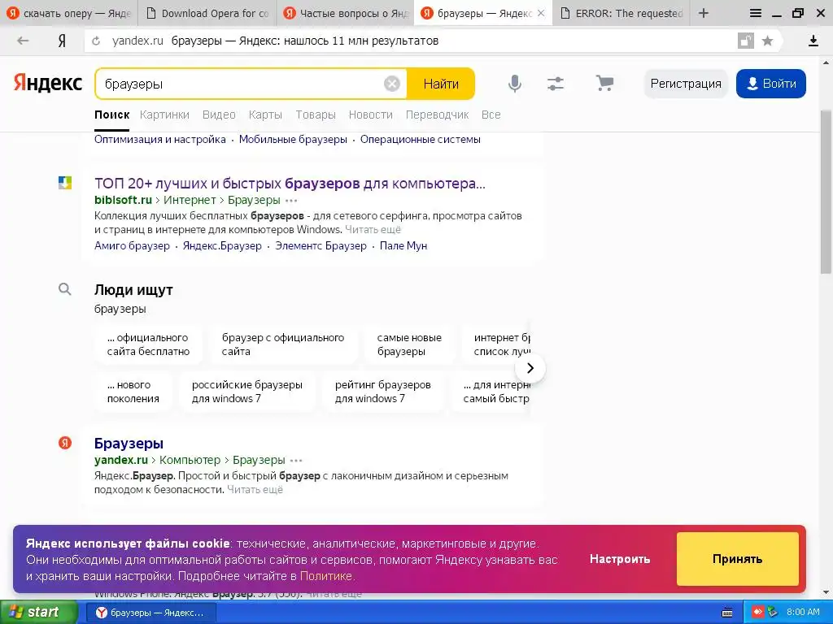833x624 pixels.
Task: Switch to the скачать оперу tab
Action: click(x=69, y=13)
